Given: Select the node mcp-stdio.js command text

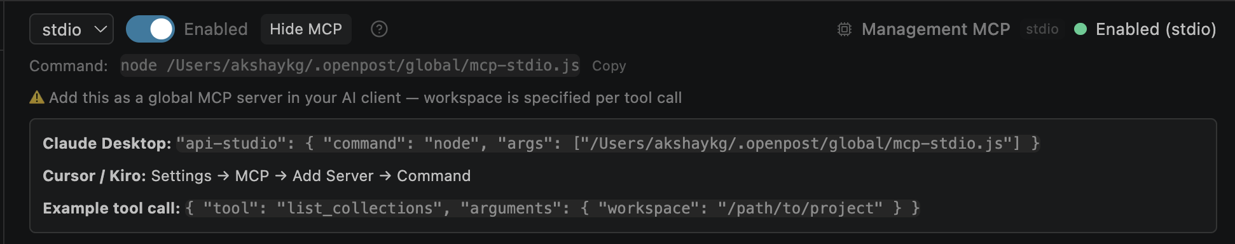Looking at the screenshot, I should point(350,65).
